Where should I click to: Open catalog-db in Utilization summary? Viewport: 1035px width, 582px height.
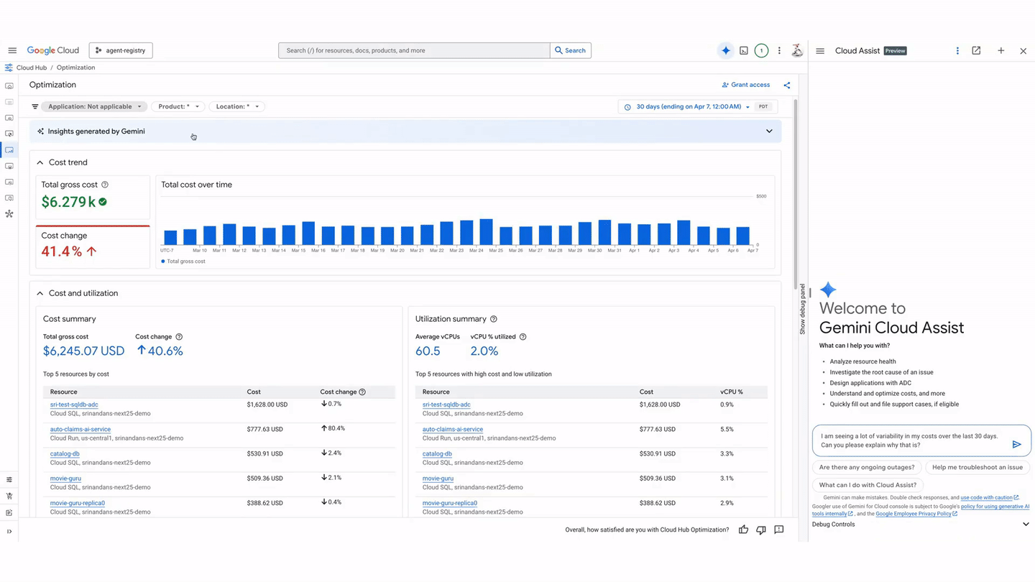point(437,454)
